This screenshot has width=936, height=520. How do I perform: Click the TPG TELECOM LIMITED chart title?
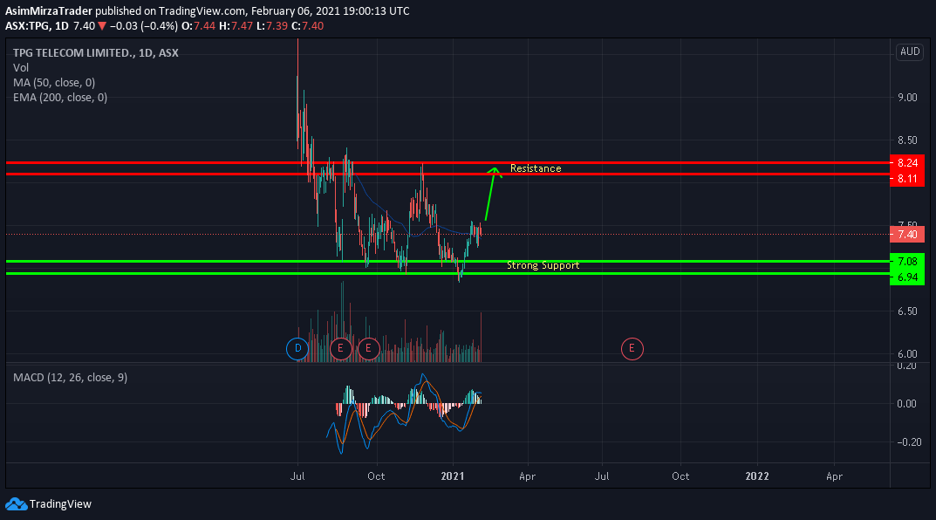(95, 52)
